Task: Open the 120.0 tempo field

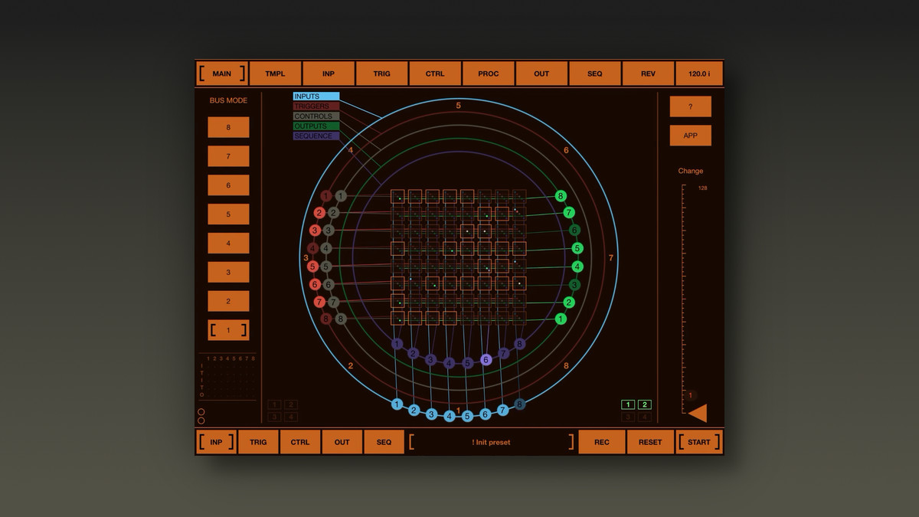Action: tap(698, 74)
